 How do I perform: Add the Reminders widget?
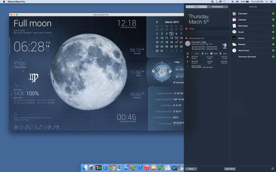pyautogui.click(x=273, y=26)
